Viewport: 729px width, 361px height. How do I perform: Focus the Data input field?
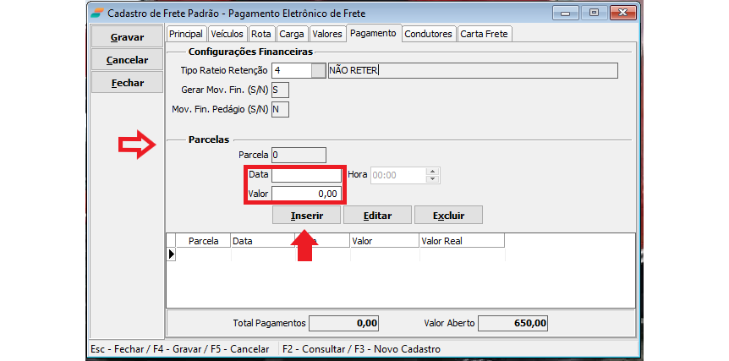pos(306,175)
